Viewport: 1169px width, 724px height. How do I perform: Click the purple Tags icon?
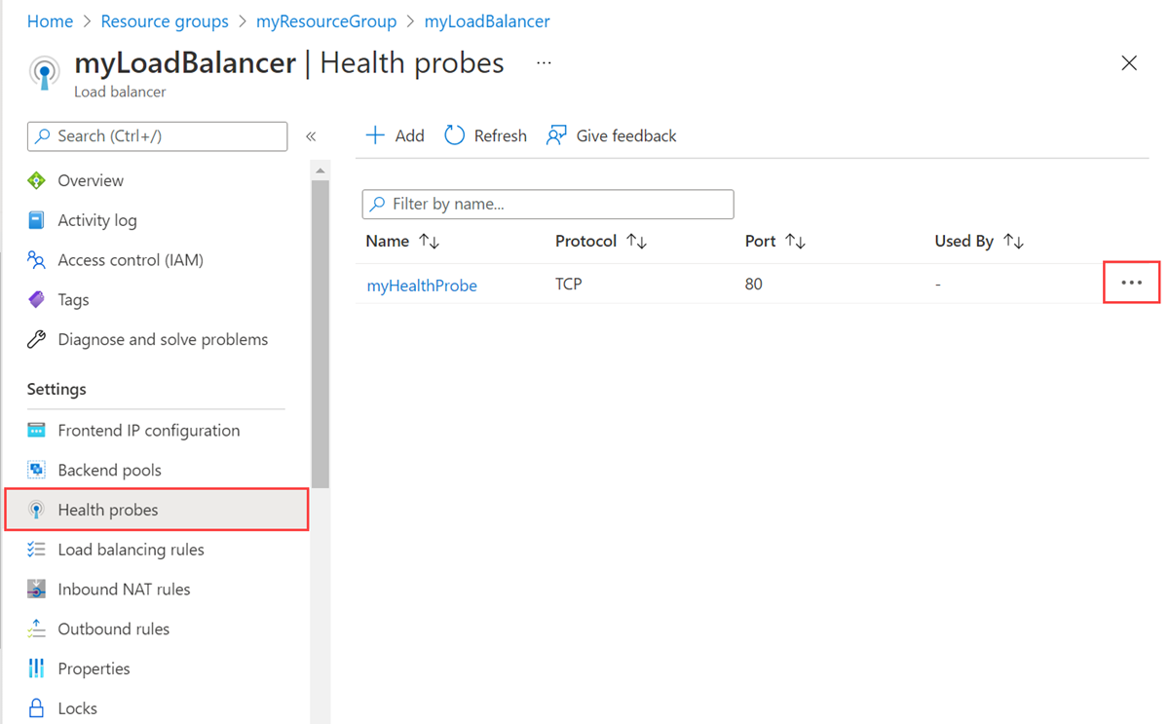pyautogui.click(x=36, y=300)
